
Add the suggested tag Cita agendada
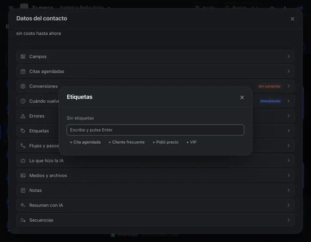[x=85, y=142]
